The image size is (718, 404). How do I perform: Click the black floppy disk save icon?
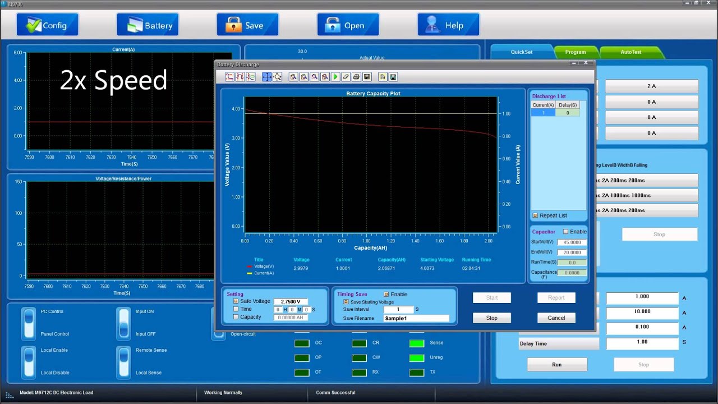click(x=367, y=77)
